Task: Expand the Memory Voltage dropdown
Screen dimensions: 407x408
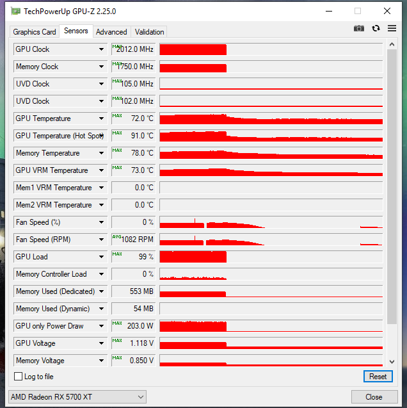Action: (101, 361)
